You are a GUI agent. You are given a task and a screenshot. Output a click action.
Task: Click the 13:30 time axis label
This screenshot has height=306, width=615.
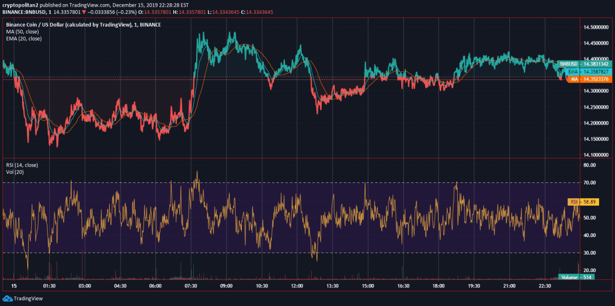(332, 286)
